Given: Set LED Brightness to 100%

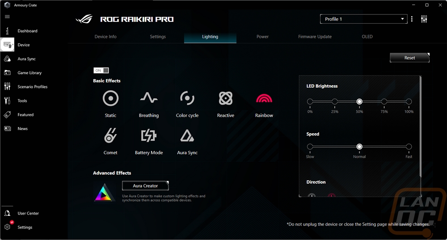Looking at the screenshot, I should (x=409, y=102).
